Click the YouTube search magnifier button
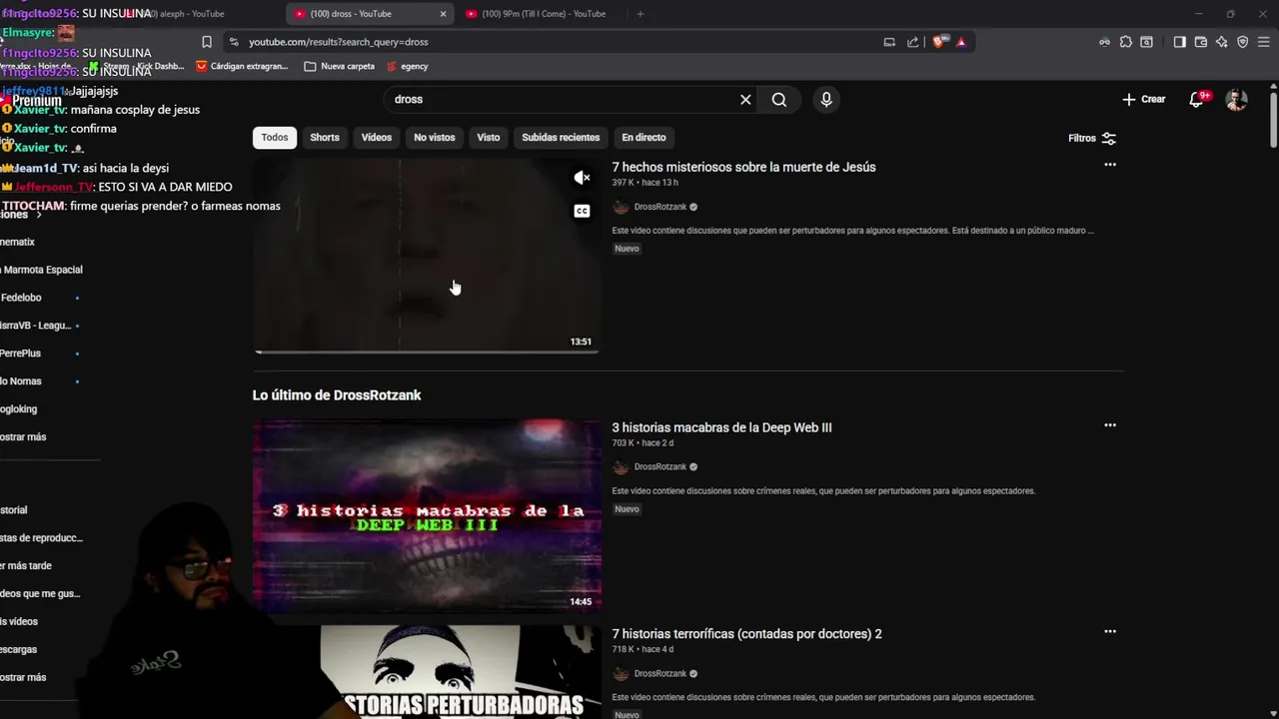This screenshot has height=719, width=1279. 779,99
